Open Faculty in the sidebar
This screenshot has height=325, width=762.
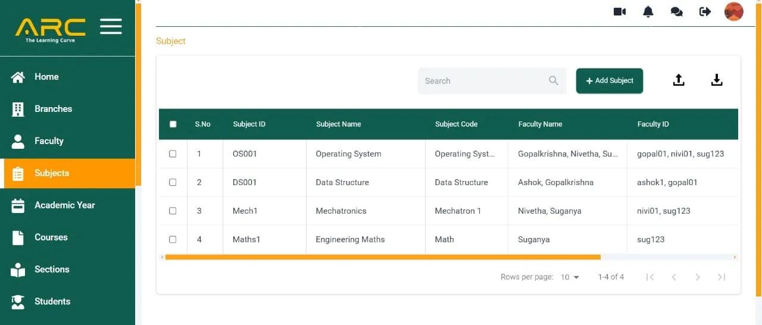(67, 141)
